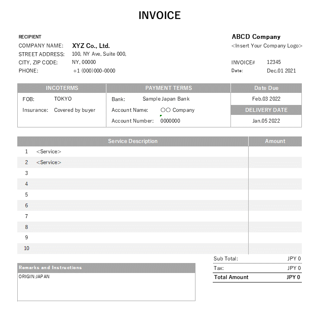Viewport: 320px width, 311px height.
Task: Select the first Service description row
Action: point(49,152)
